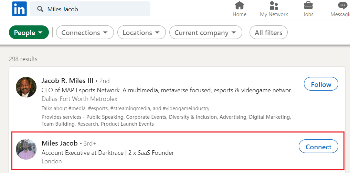Viewport: 350px width, 173px height.
Task: Expand the People filter dropdown
Action: [29, 33]
